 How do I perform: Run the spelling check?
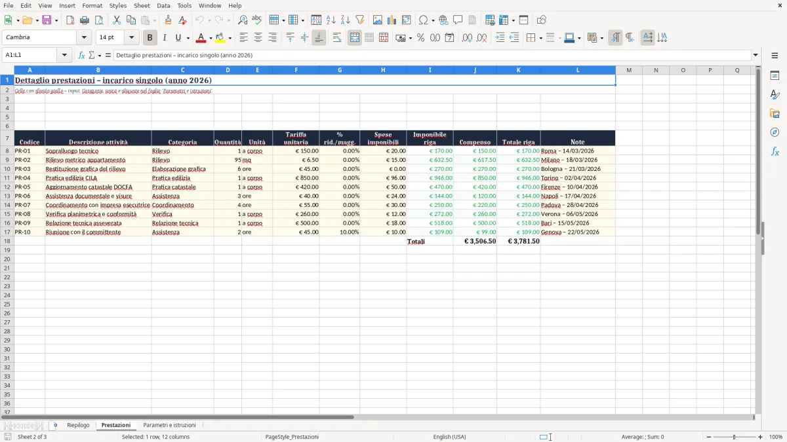point(257,20)
